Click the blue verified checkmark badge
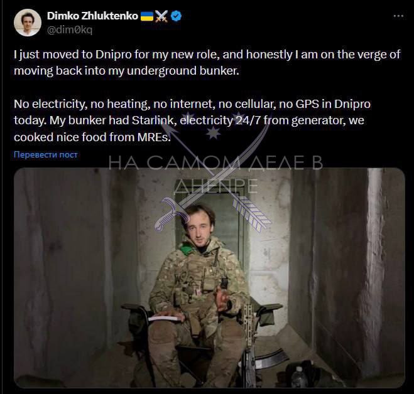Viewport: 414px width, 394px height. [176, 16]
